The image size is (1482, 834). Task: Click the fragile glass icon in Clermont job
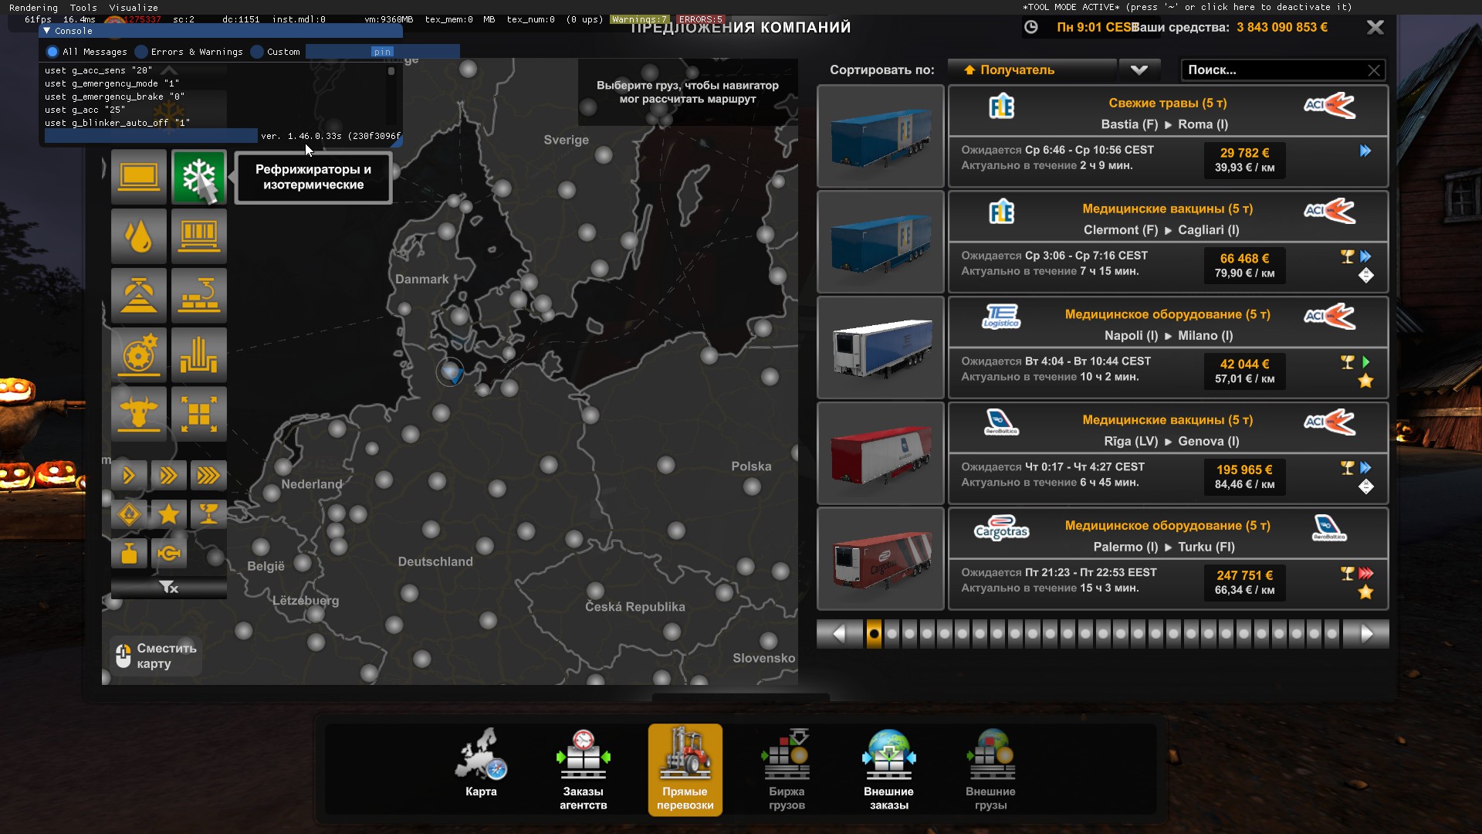(1348, 256)
